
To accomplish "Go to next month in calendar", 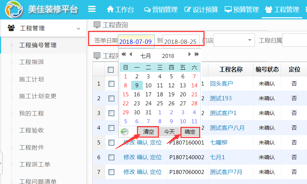I will [189, 54].
